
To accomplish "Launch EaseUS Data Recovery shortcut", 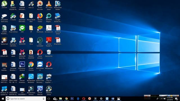I will point(40,79).
